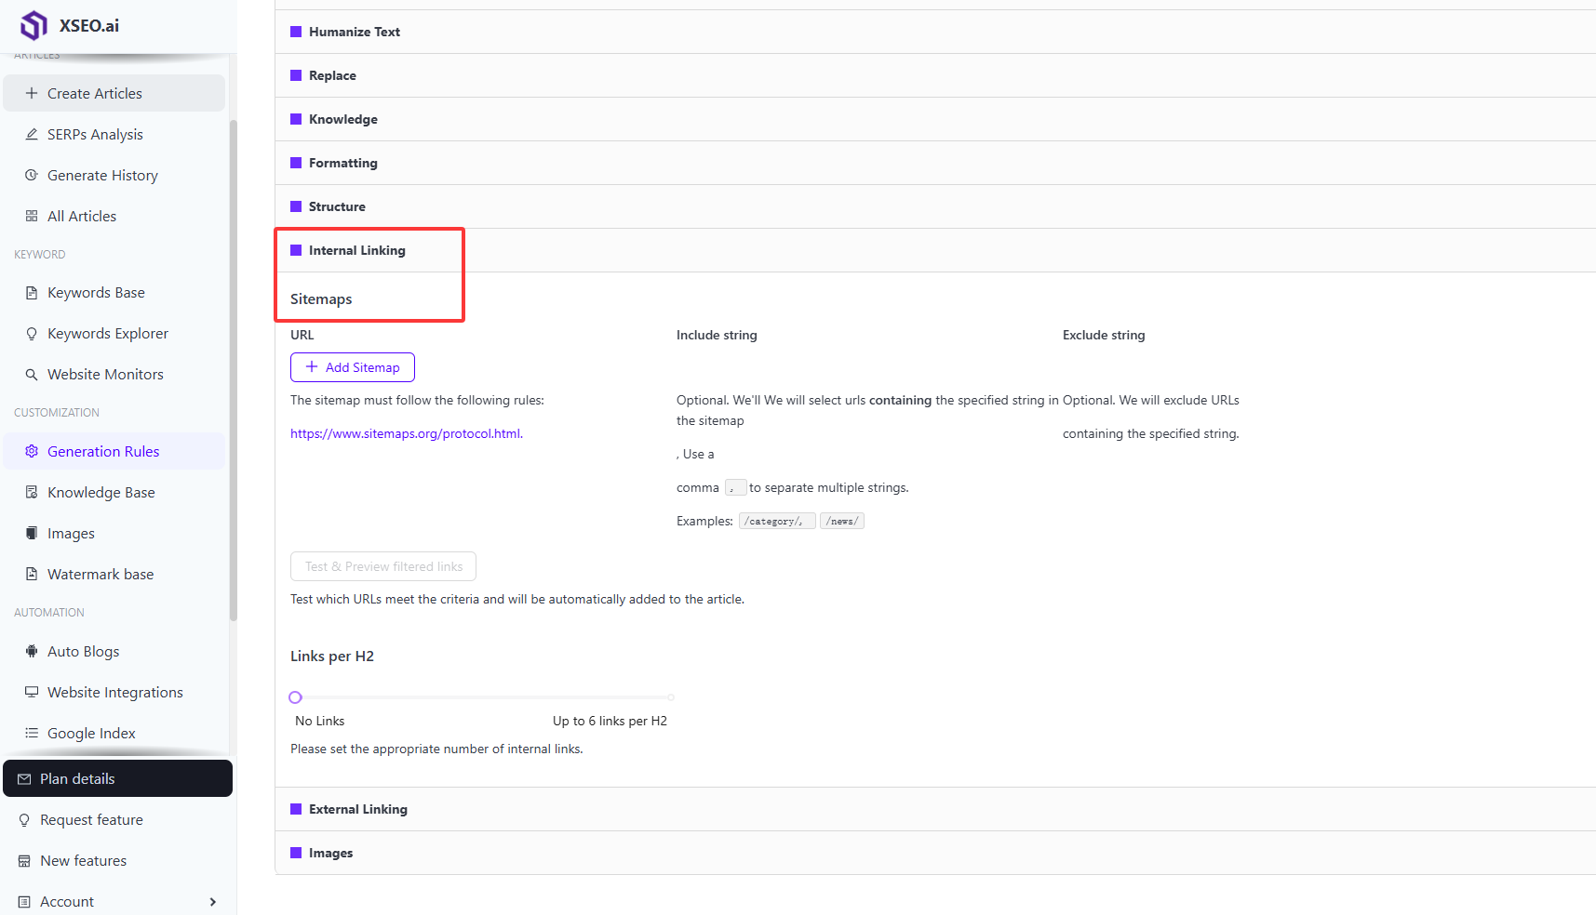Expand the Humanize Text section

point(354,32)
